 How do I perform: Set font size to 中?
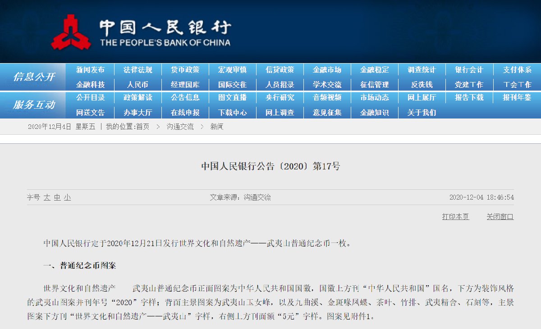(57, 198)
